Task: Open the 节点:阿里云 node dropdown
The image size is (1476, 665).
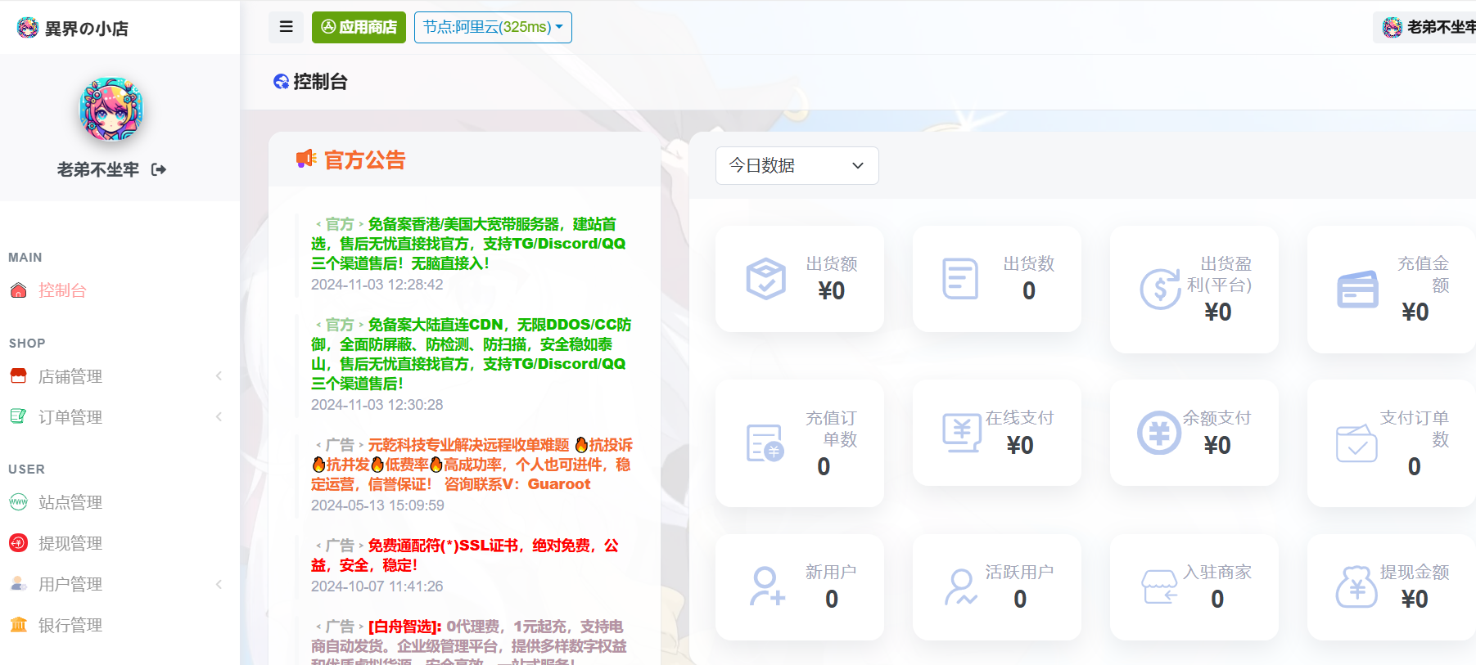Action: [x=493, y=27]
